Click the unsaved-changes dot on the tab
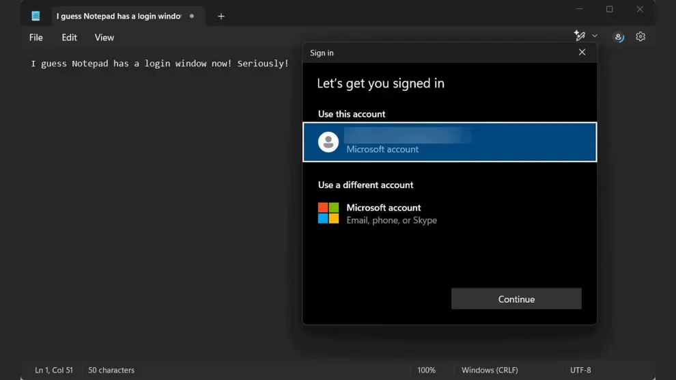Image resolution: width=676 pixels, height=380 pixels. pos(192,16)
